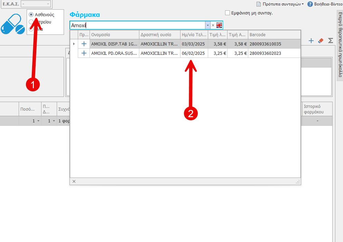
Task: Expand the Ε.Κ.Α.Σ. dropdown
Action: (x=48, y=4)
